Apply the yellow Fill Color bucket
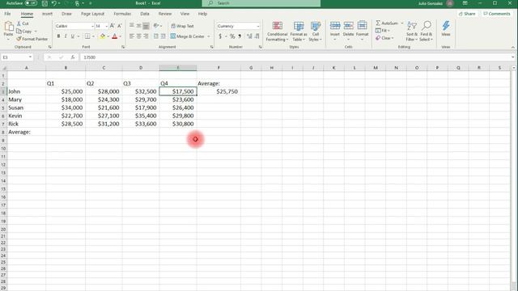This screenshot has width=518, height=291. [103, 36]
